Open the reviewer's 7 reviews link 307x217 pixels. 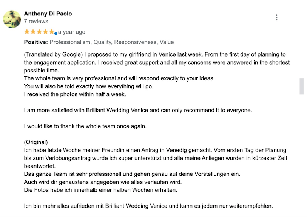click(x=36, y=21)
